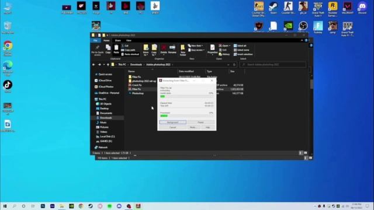Switch to the View ribbon tab
The height and width of the screenshot is (210, 374).
click(129, 40)
